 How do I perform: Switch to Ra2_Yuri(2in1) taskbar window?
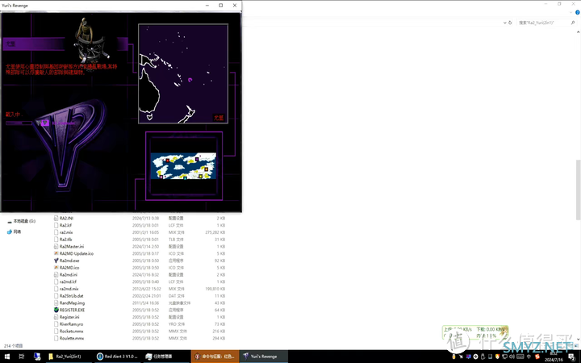click(x=68, y=357)
